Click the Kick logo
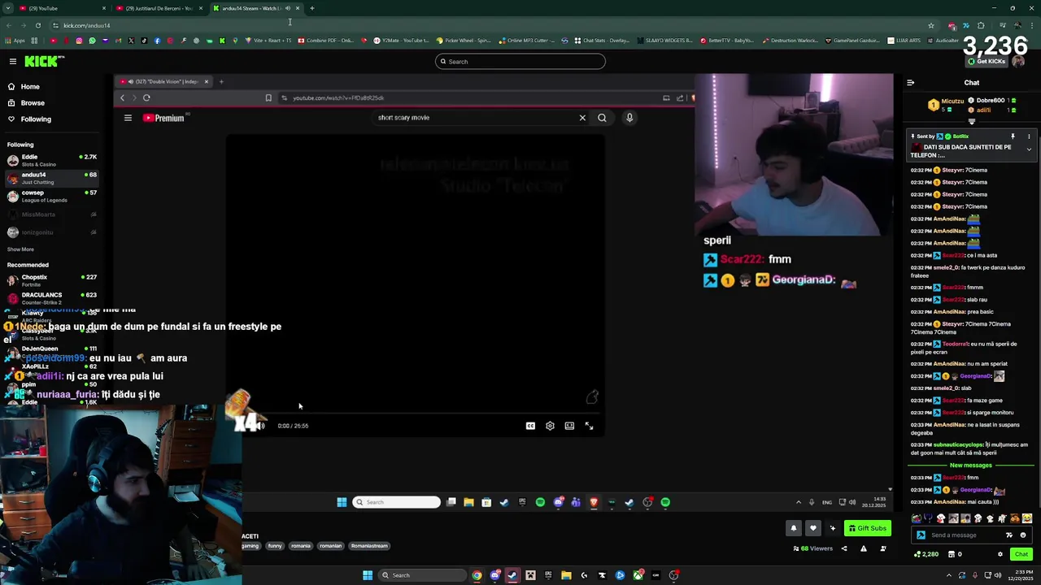This screenshot has width=1041, height=585. 44,62
